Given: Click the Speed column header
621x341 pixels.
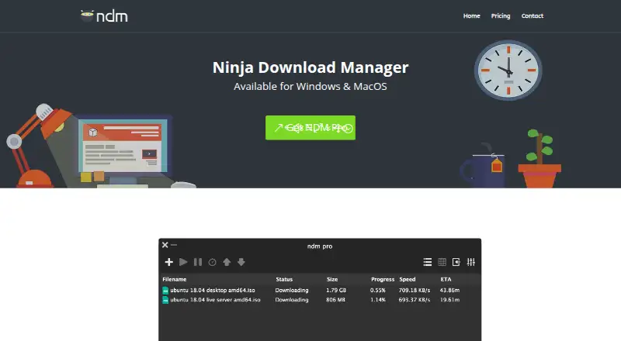Looking at the screenshot, I should [x=407, y=279].
